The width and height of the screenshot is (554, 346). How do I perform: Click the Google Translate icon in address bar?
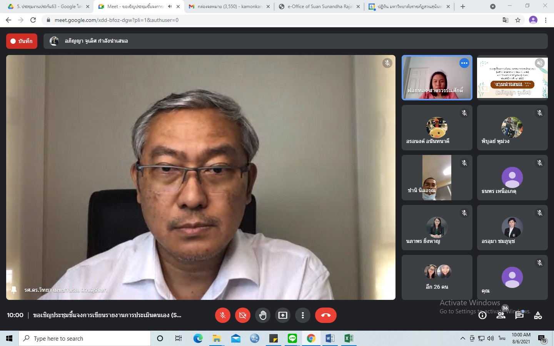tap(506, 20)
